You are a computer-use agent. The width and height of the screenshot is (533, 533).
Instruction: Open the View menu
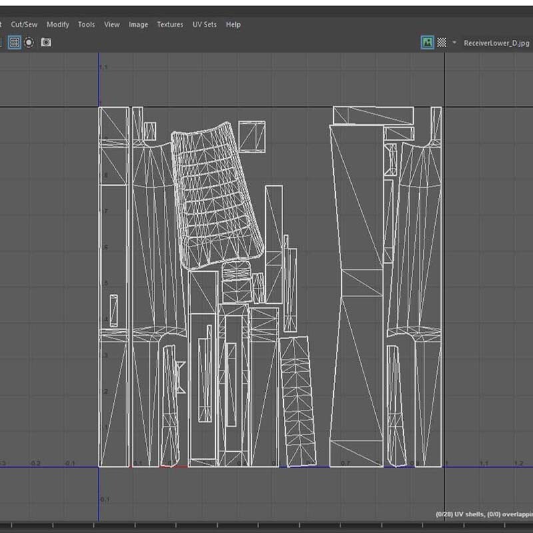(x=112, y=25)
